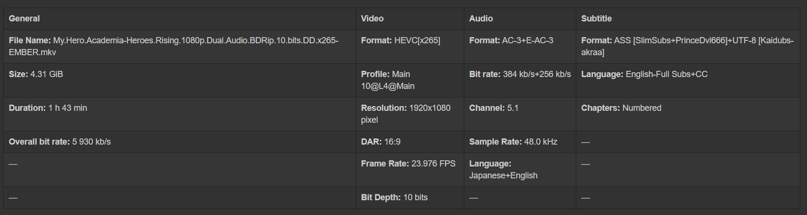Click the Duration 1 h 43 min cell
This screenshot has width=807, height=215.
coord(48,108)
